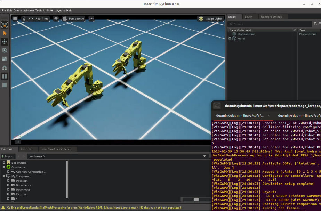The image size is (321, 211).
Task: Open viewport settings sliders icon
Action: (x=15, y=18)
